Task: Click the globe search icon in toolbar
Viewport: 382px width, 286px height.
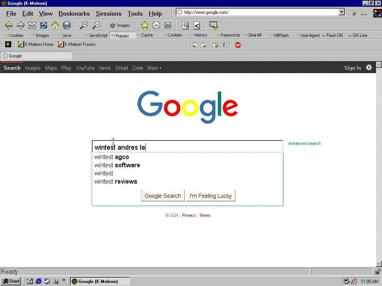Action: [67, 25]
